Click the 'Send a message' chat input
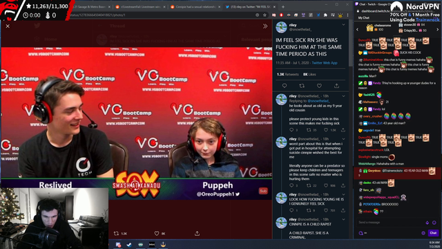The height and width of the screenshot is (249, 442). [390, 223]
